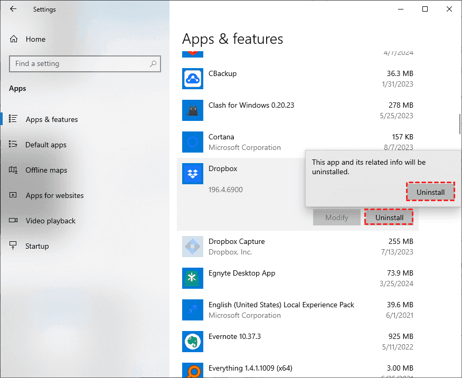
Task: Click the Dropbox logo icon
Action: [192, 174]
